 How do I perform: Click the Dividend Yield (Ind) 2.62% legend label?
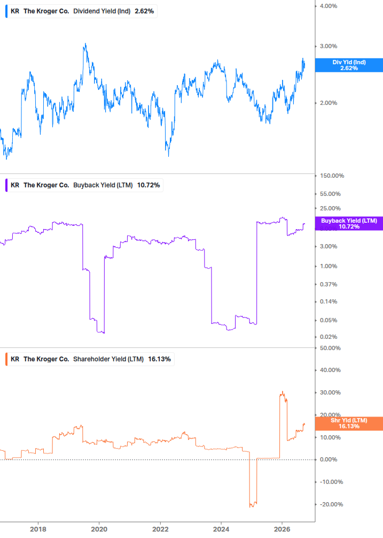[81, 11]
